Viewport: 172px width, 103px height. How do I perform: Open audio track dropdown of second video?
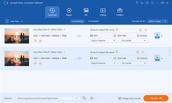pyautogui.click(x=103, y=63)
